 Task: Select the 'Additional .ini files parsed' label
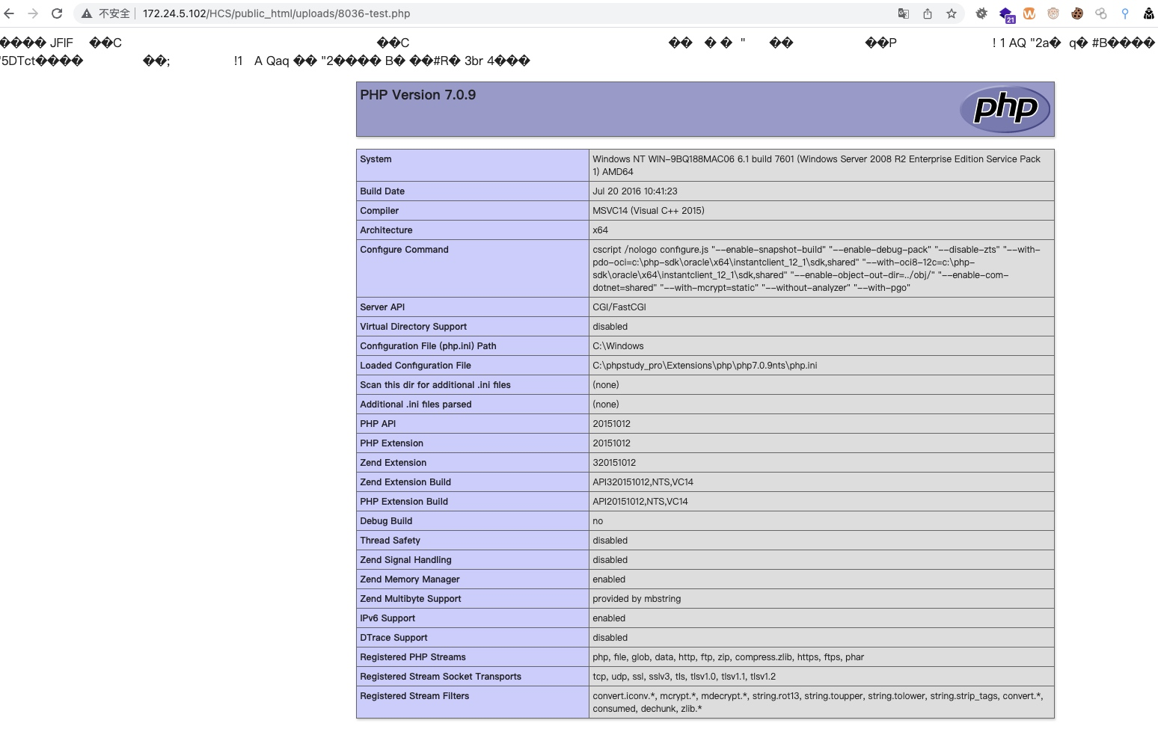point(416,405)
